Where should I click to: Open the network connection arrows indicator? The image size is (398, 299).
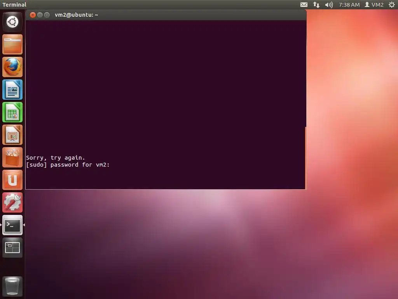tap(316, 5)
